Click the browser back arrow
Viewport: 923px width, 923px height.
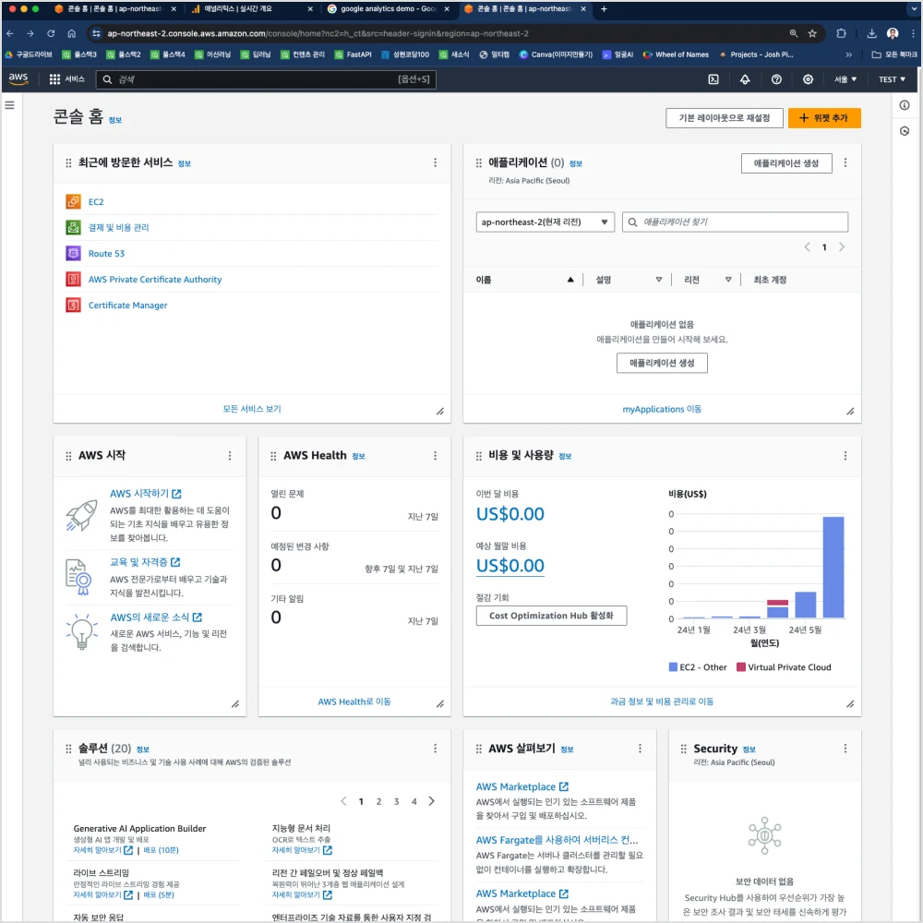(10, 33)
